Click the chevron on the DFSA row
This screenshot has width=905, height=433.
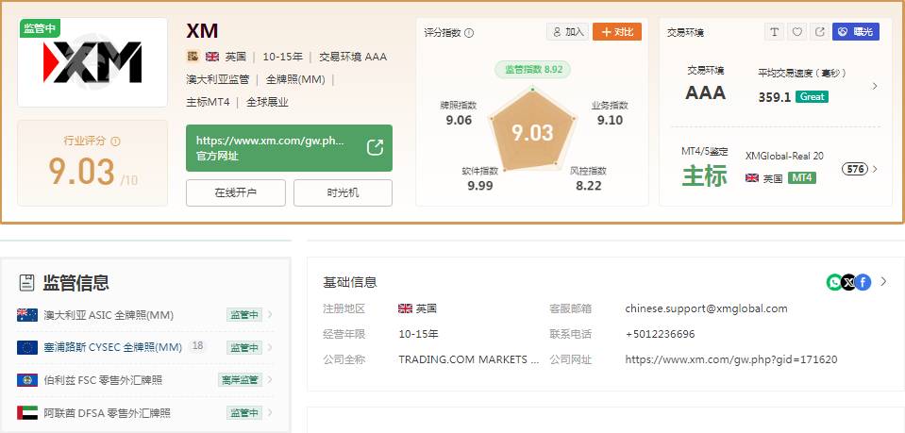[270, 413]
